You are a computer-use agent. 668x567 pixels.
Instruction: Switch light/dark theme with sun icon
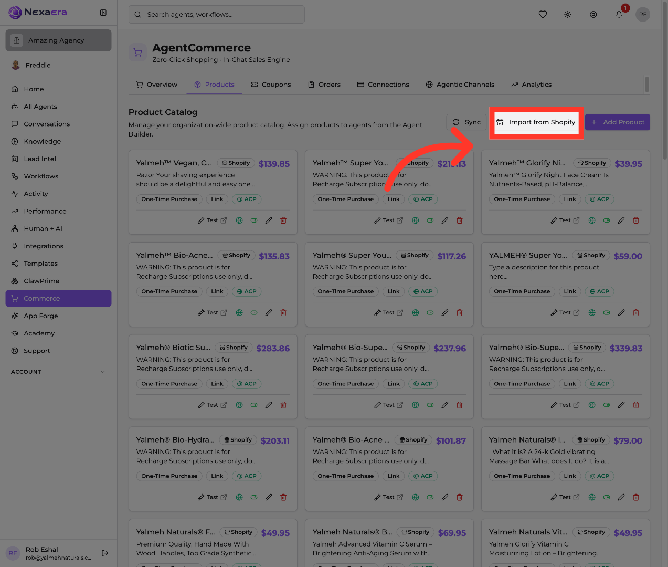tap(568, 15)
